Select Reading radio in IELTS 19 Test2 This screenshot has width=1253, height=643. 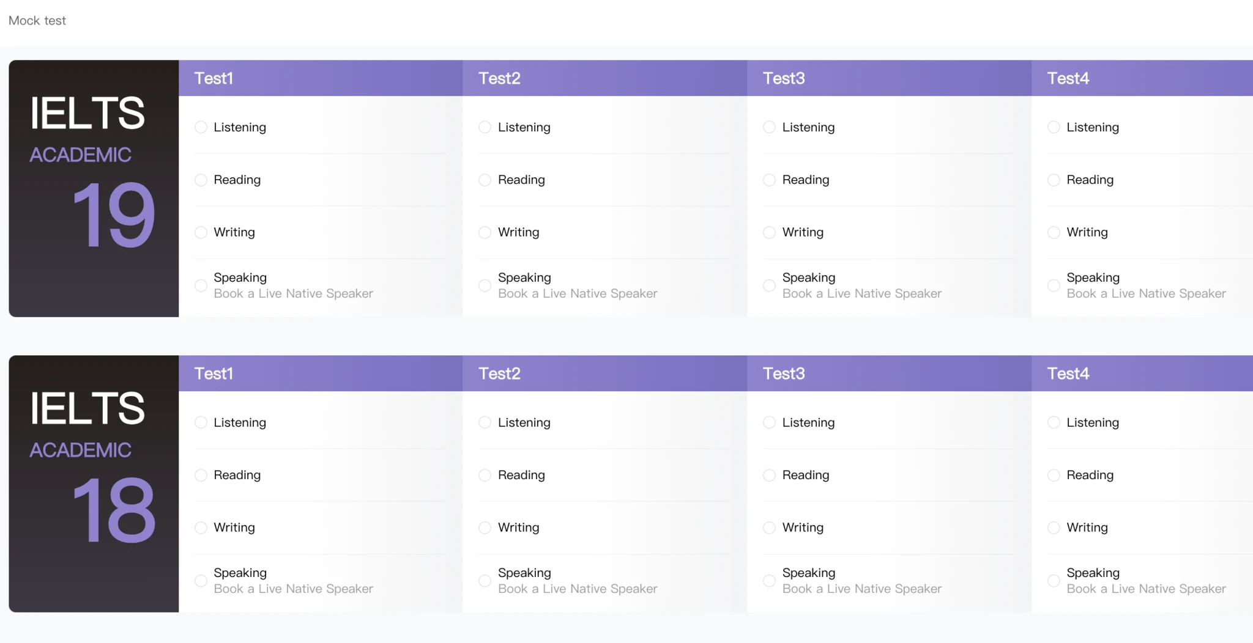[x=485, y=180]
